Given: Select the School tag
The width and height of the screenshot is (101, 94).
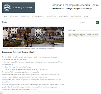Looking at the screenshot, I should coord(89,34).
